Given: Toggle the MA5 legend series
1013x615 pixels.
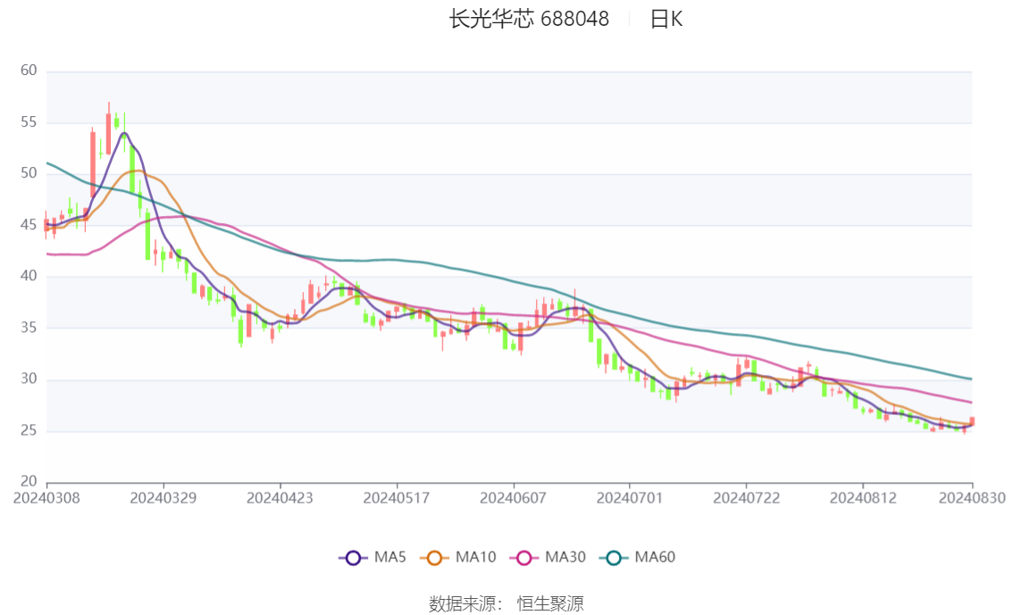Looking at the screenshot, I should click(x=373, y=557).
